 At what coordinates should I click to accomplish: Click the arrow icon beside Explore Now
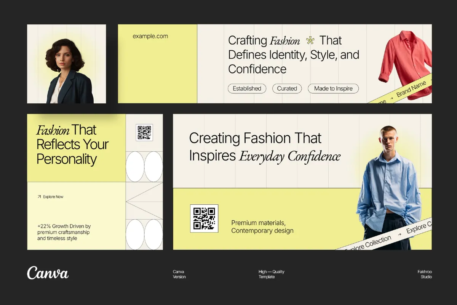point(39,197)
